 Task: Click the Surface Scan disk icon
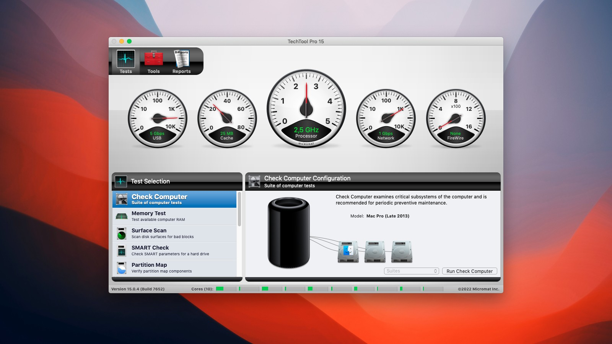coord(121,233)
